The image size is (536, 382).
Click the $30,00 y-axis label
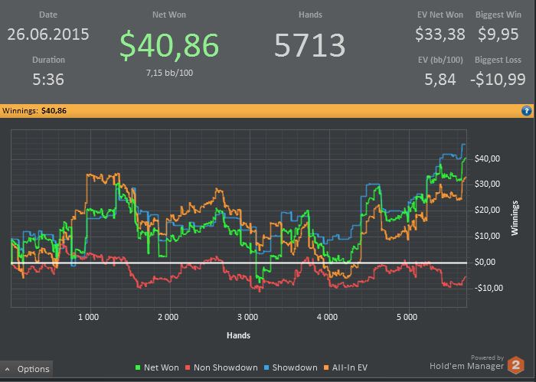(487, 184)
